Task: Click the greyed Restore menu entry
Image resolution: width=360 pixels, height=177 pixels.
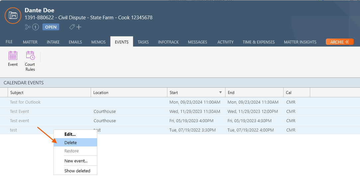Action: (x=75, y=151)
